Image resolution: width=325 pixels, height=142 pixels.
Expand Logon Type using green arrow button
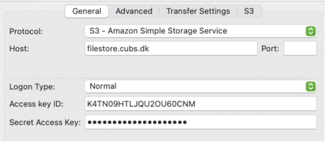click(x=311, y=86)
